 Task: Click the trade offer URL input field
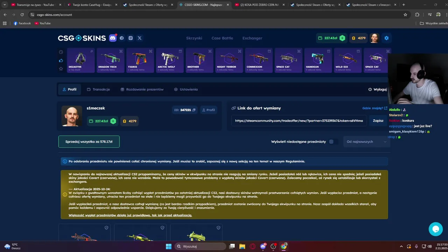(x=299, y=121)
